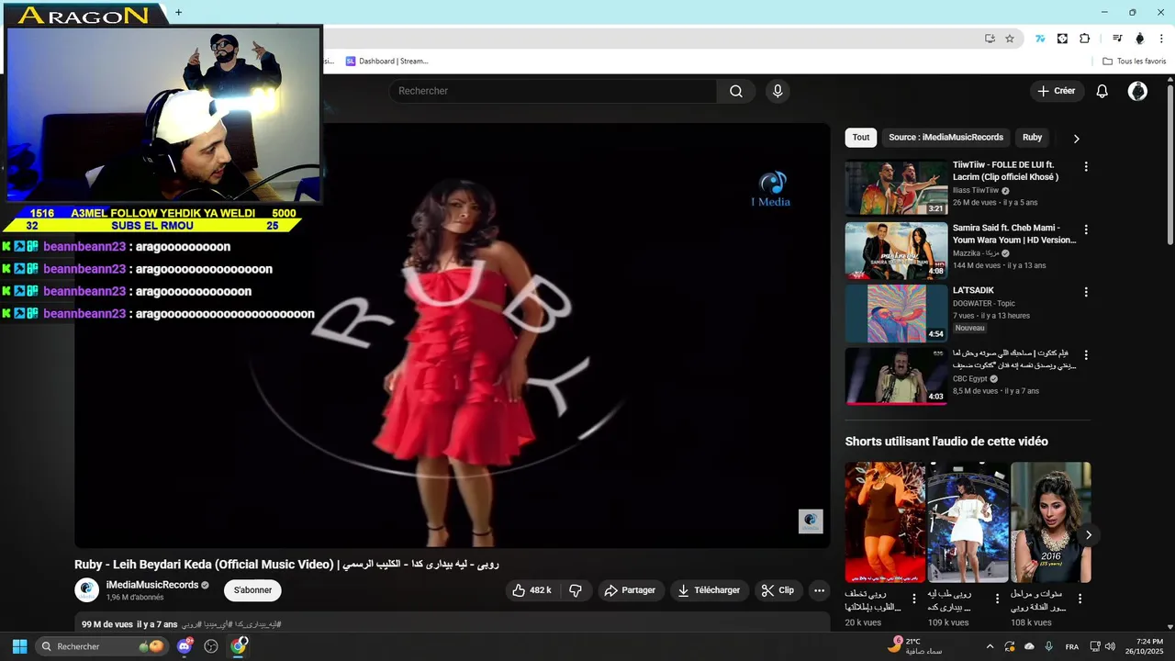
Task: Open CBC Egypt video thumbnail
Action: pos(896,375)
